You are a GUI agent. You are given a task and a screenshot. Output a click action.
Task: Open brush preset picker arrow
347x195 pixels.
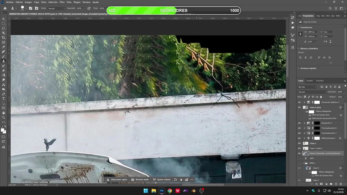point(26,8)
